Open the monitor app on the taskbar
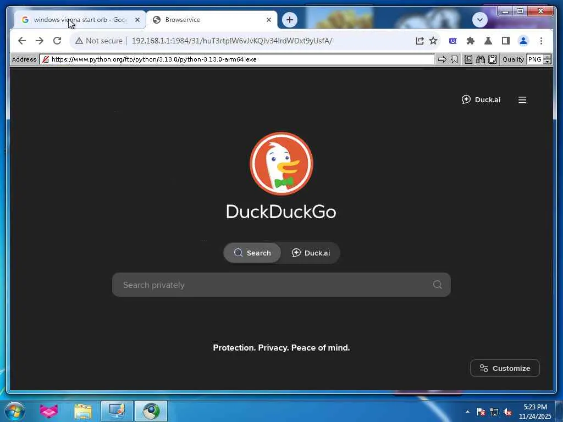563x422 pixels. click(117, 411)
